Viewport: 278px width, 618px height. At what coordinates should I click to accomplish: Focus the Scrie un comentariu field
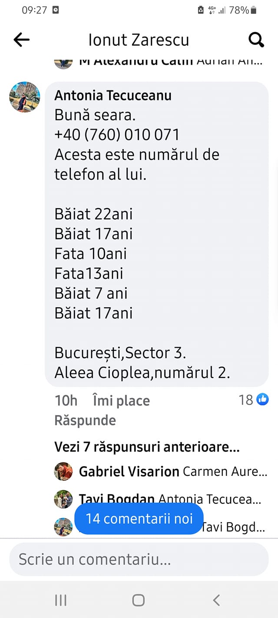(139, 559)
